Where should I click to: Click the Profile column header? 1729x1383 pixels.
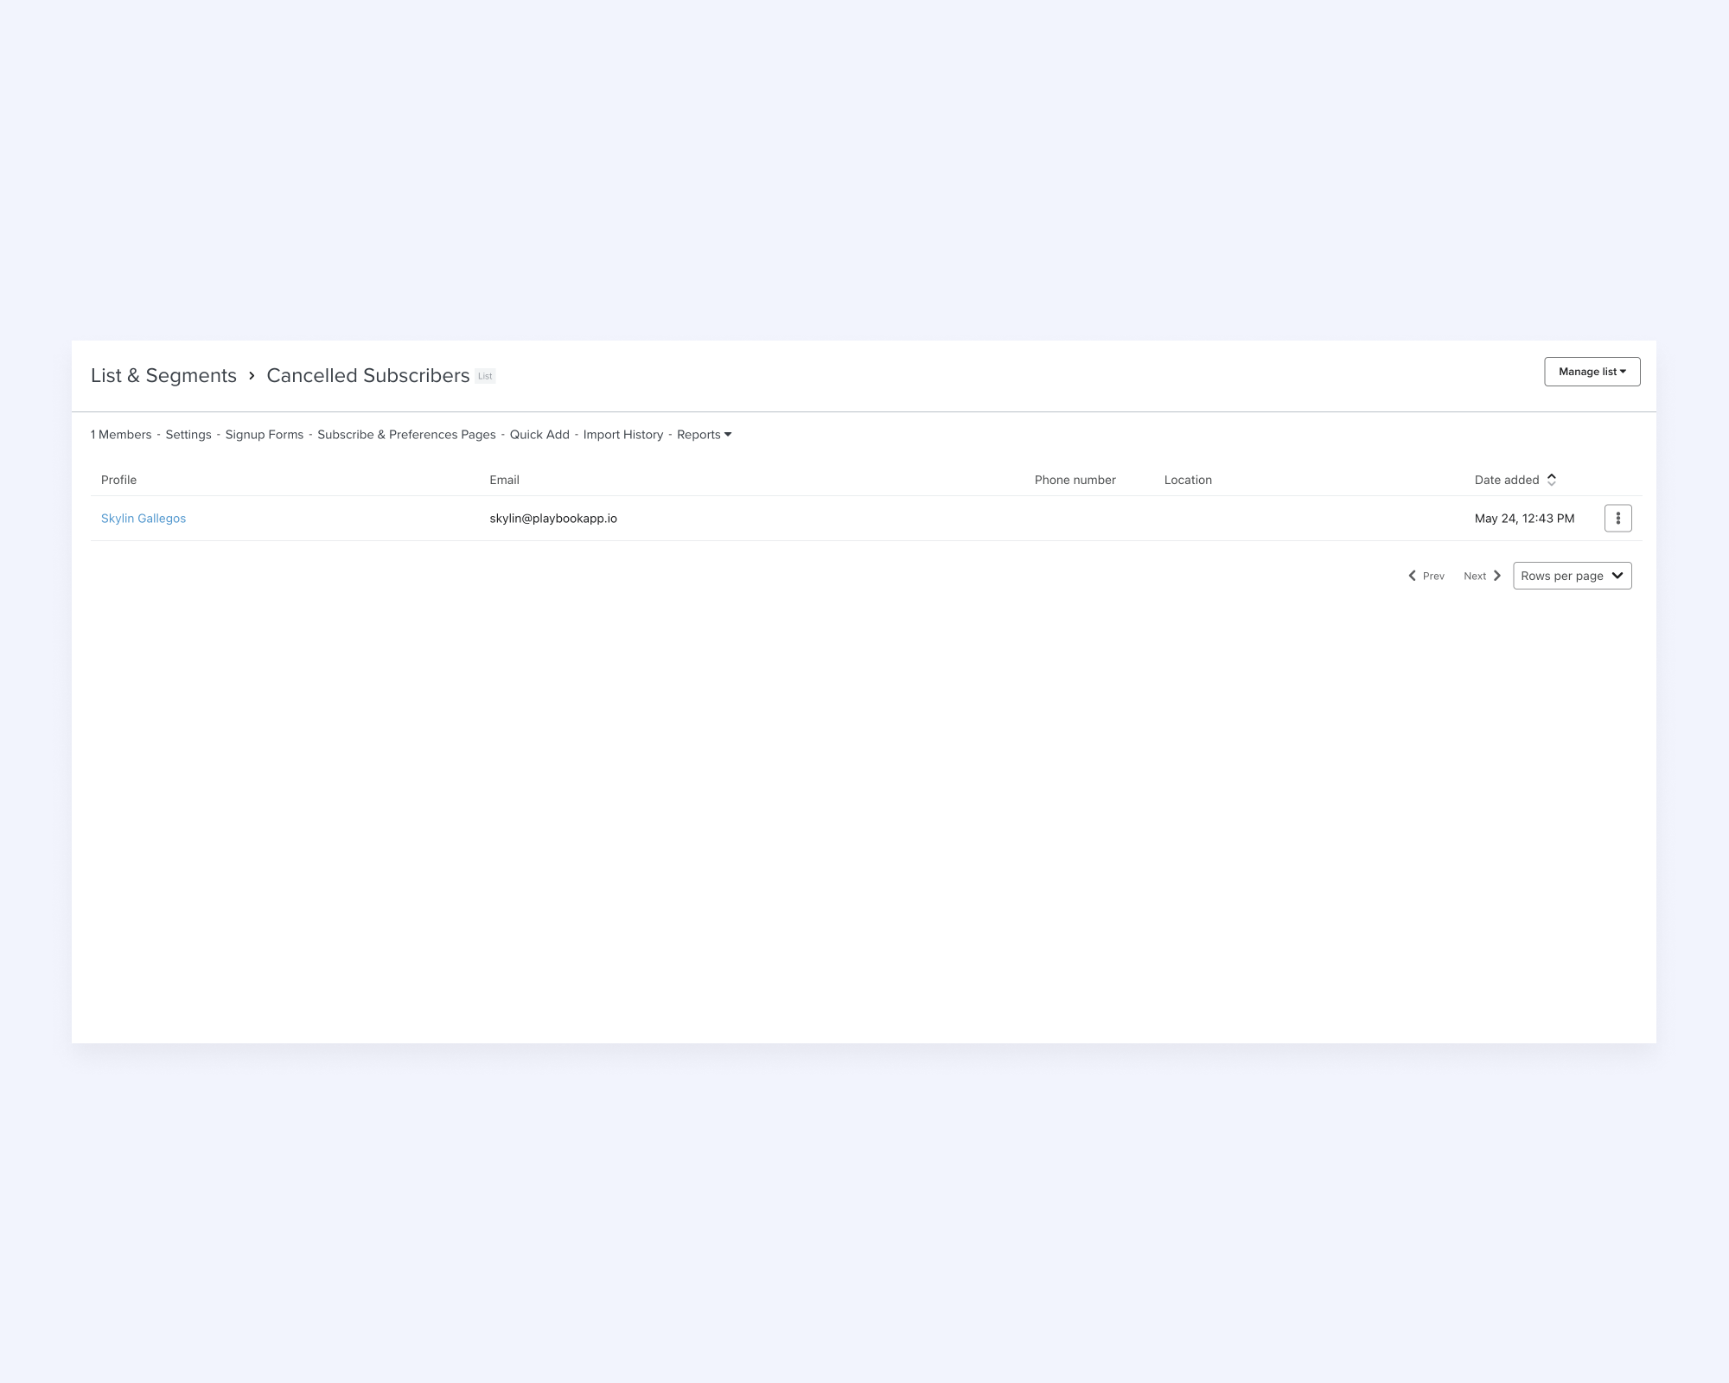tap(118, 480)
